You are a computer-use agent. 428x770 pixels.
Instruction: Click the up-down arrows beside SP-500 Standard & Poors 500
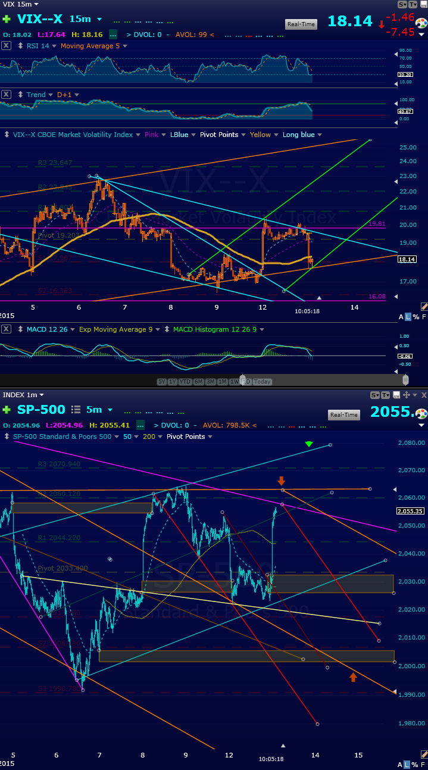coord(8,437)
